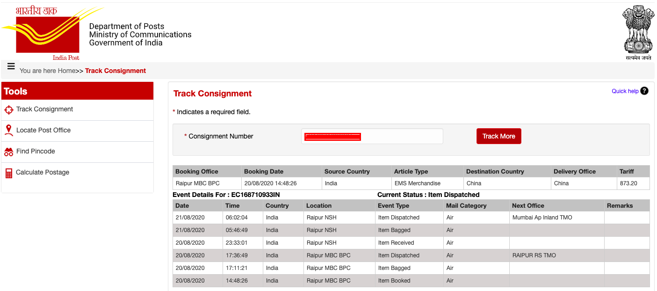This screenshot has width=657, height=291.
Task: Select Track Consignment in the breadcrumb
Action: point(116,71)
